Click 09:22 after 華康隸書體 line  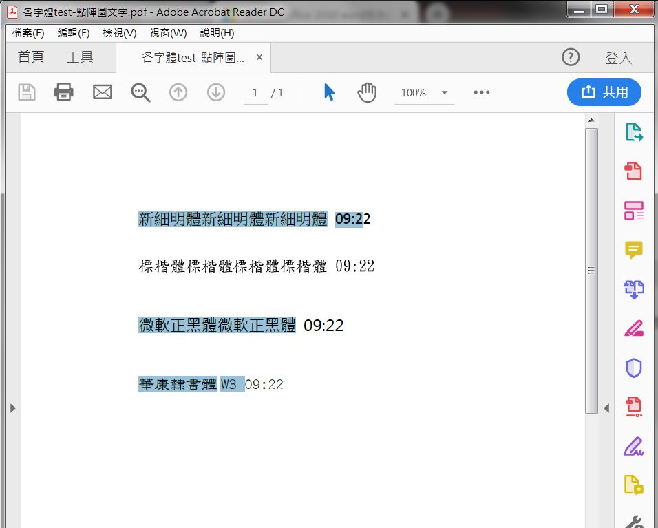tap(264, 384)
